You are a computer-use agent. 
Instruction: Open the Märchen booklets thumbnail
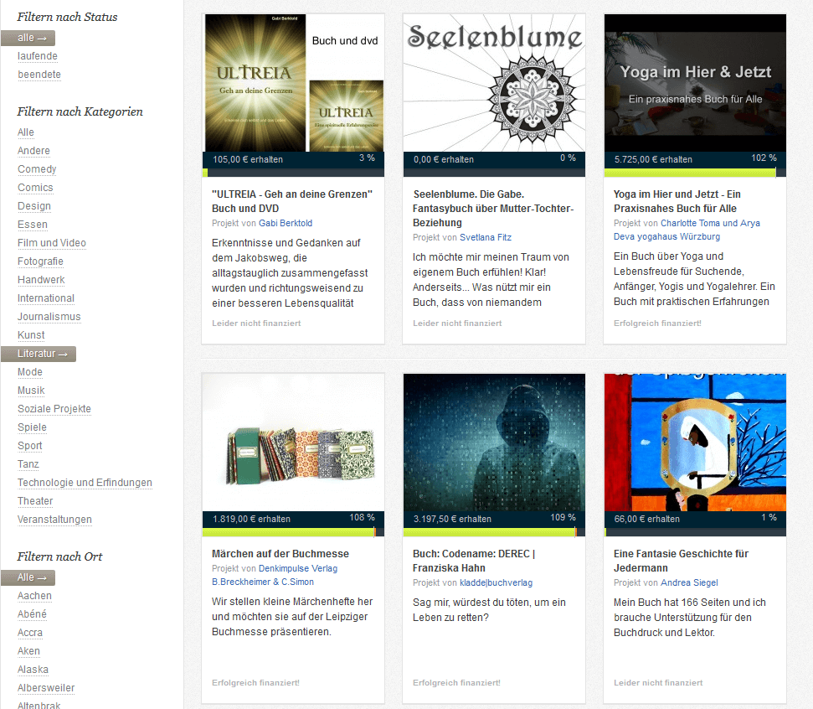[294, 442]
